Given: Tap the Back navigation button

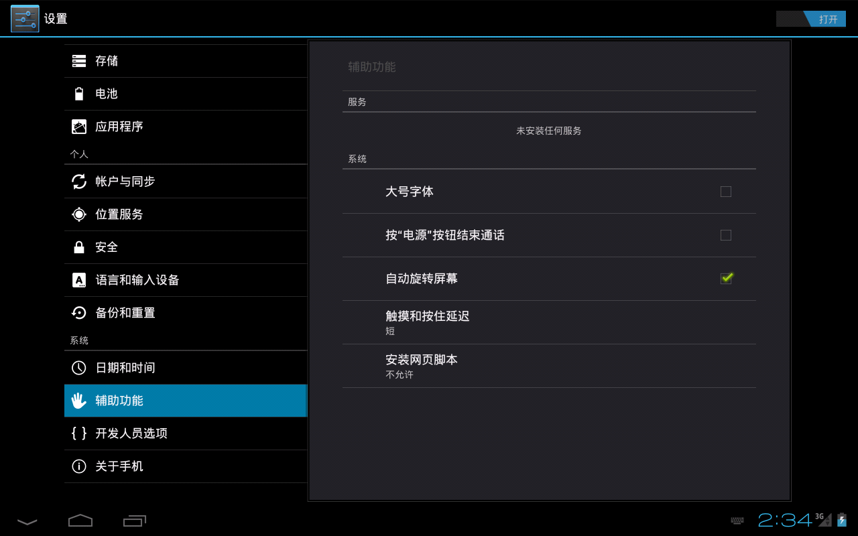Looking at the screenshot, I should [x=27, y=521].
